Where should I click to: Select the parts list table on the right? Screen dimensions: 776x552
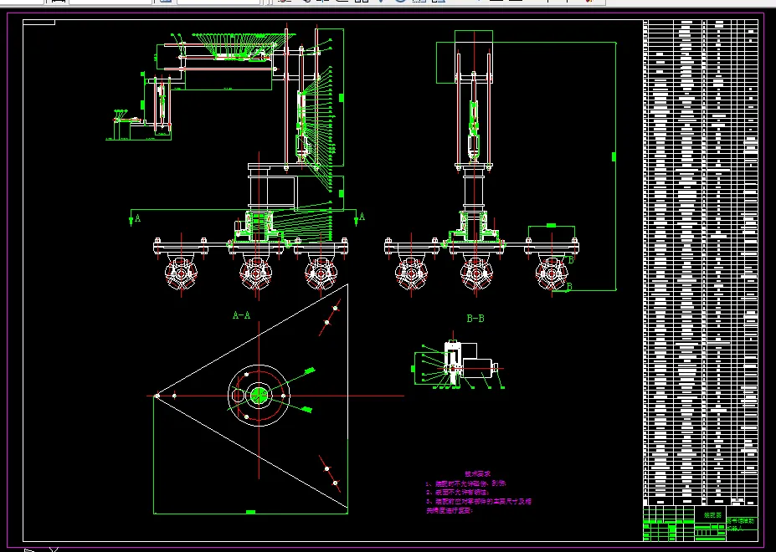click(701, 262)
